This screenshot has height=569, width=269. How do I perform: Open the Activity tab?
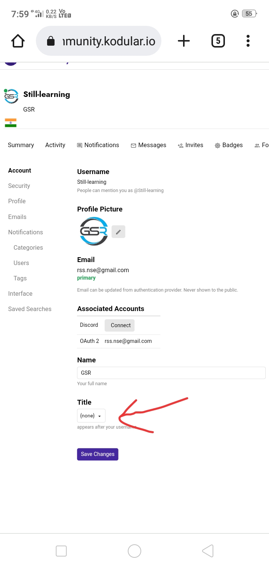tap(55, 145)
